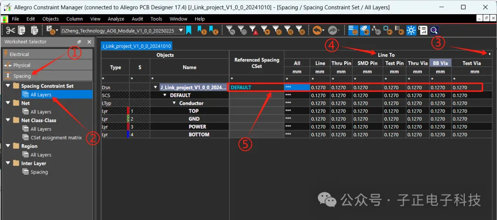Click the BB Via column header
The height and width of the screenshot is (220, 497).
pos(440,63)
